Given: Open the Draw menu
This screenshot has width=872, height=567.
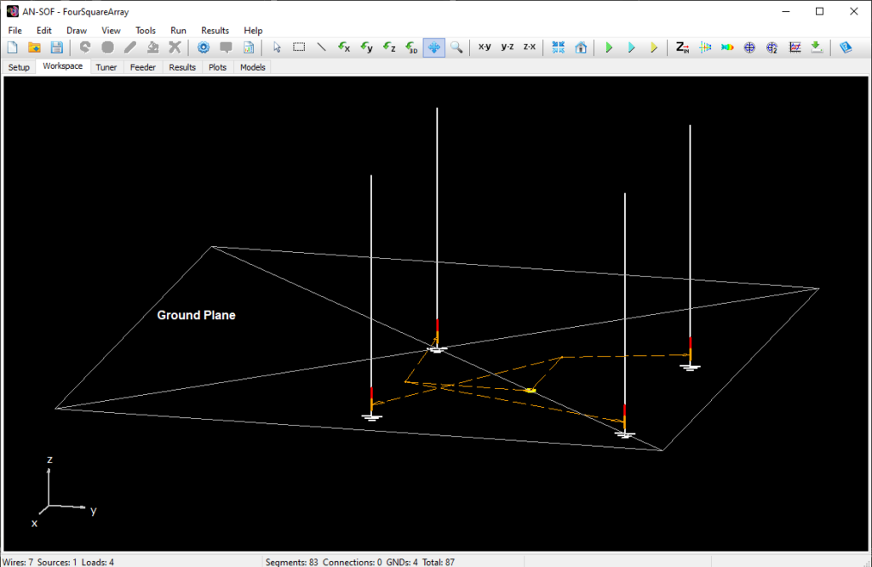Looking at the screenshot, I should (77, 30).
